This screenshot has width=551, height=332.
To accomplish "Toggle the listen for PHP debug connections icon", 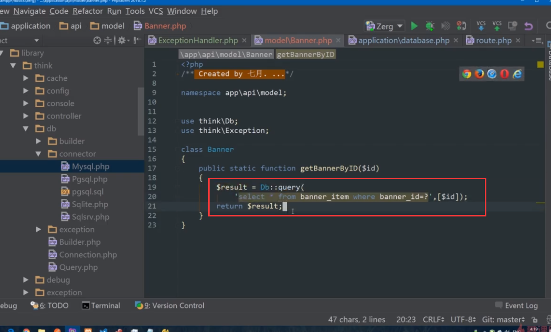I will pos(461,25).
